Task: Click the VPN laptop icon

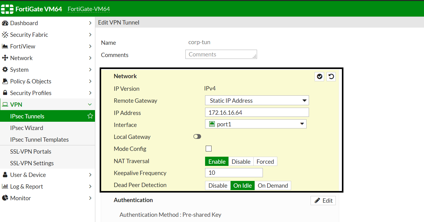Action: click(5, 105)
